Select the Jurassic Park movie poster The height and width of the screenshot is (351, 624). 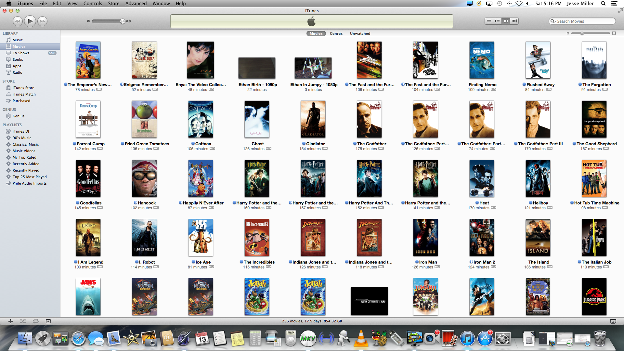(x=594, y=297)
